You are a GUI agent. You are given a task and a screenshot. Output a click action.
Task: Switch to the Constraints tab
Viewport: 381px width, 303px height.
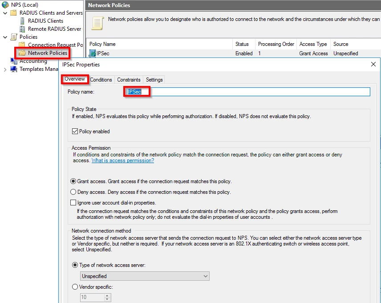click(129, 79)
